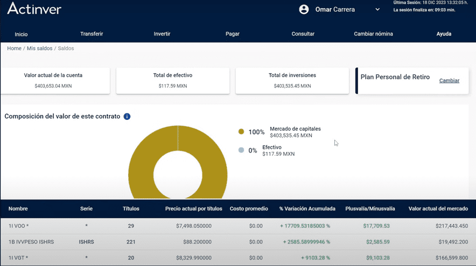Go to the Consultar menu

click(303, 34)
